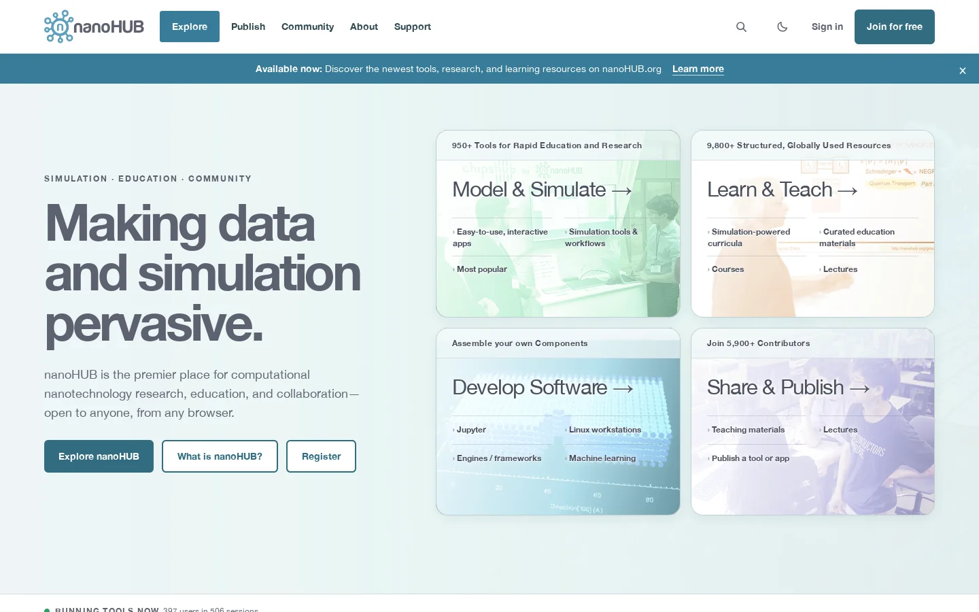Open the Most popular link

pyautogui.click(x=481, y=269)
